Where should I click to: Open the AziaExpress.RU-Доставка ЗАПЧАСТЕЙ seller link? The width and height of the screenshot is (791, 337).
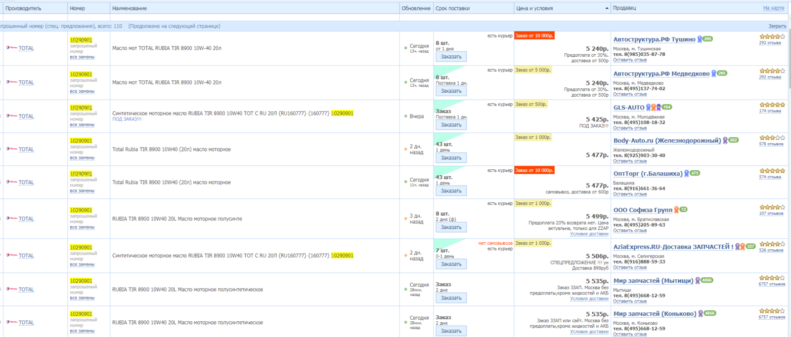(x=673, y=247)
